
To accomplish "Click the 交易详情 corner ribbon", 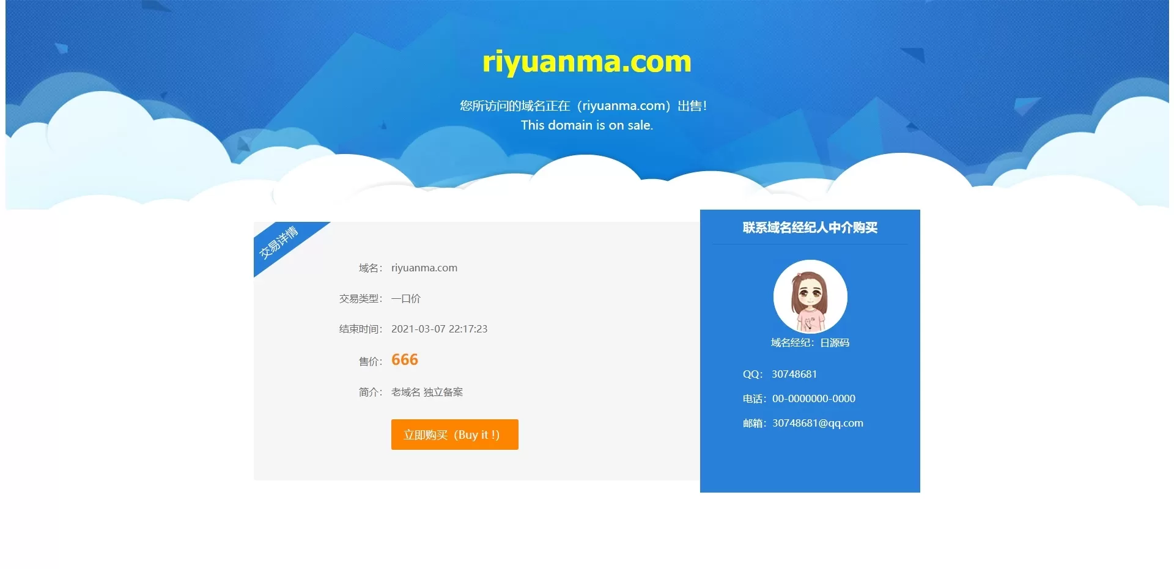I will pyautogui.click(x=279, y=242).
